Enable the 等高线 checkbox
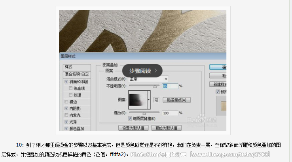The width and height of the screenshot is (292, 162). click(x=70, y=88)
